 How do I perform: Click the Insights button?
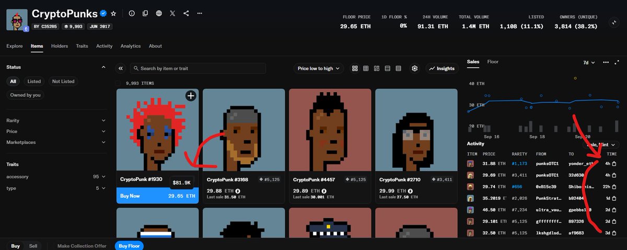(442, 69)
